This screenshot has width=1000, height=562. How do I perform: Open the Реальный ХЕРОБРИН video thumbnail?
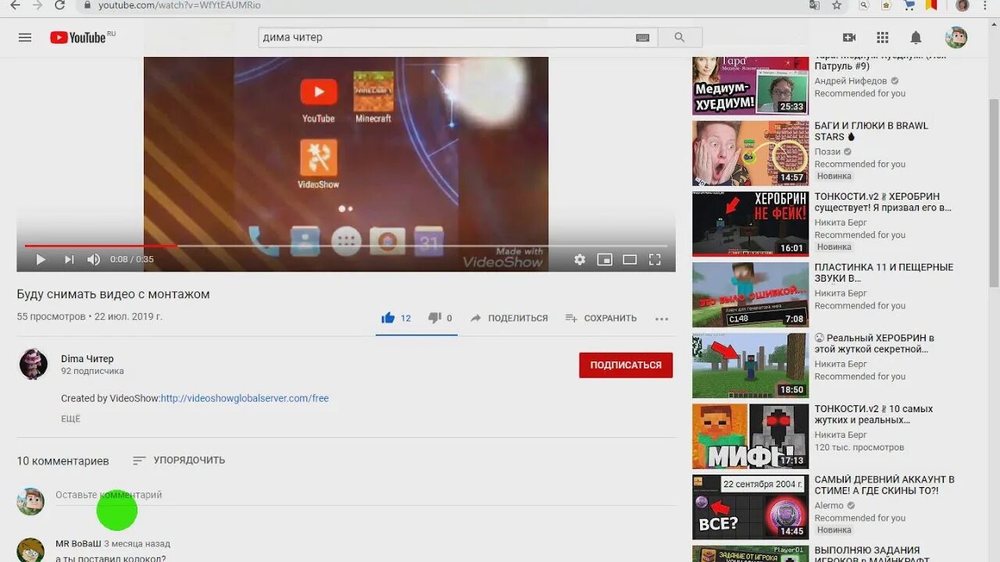(751, 365)
